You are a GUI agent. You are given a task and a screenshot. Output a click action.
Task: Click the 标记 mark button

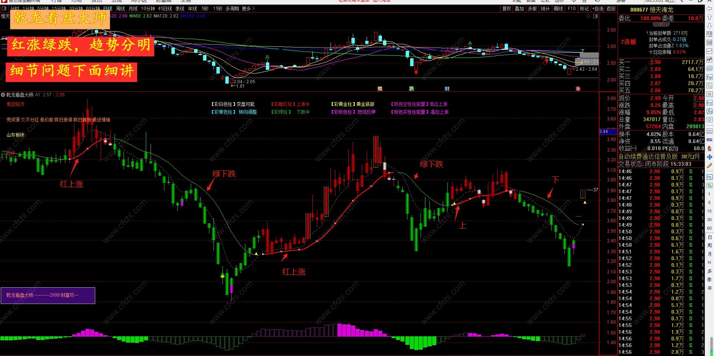(585, 9)
